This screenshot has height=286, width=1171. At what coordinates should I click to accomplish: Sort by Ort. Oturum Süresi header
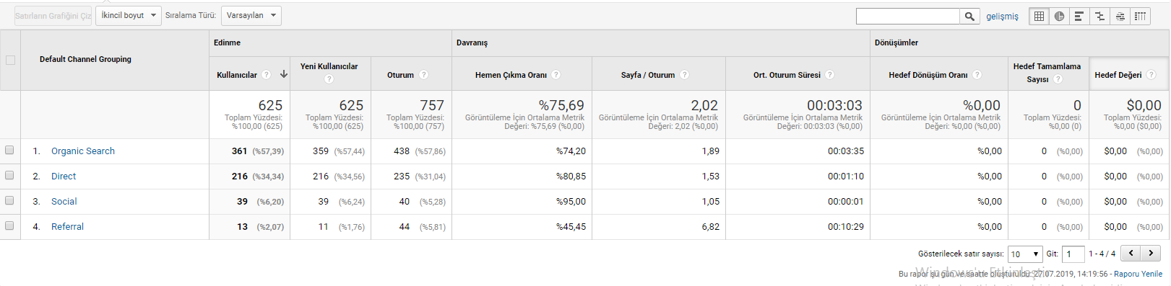point(787,75)
